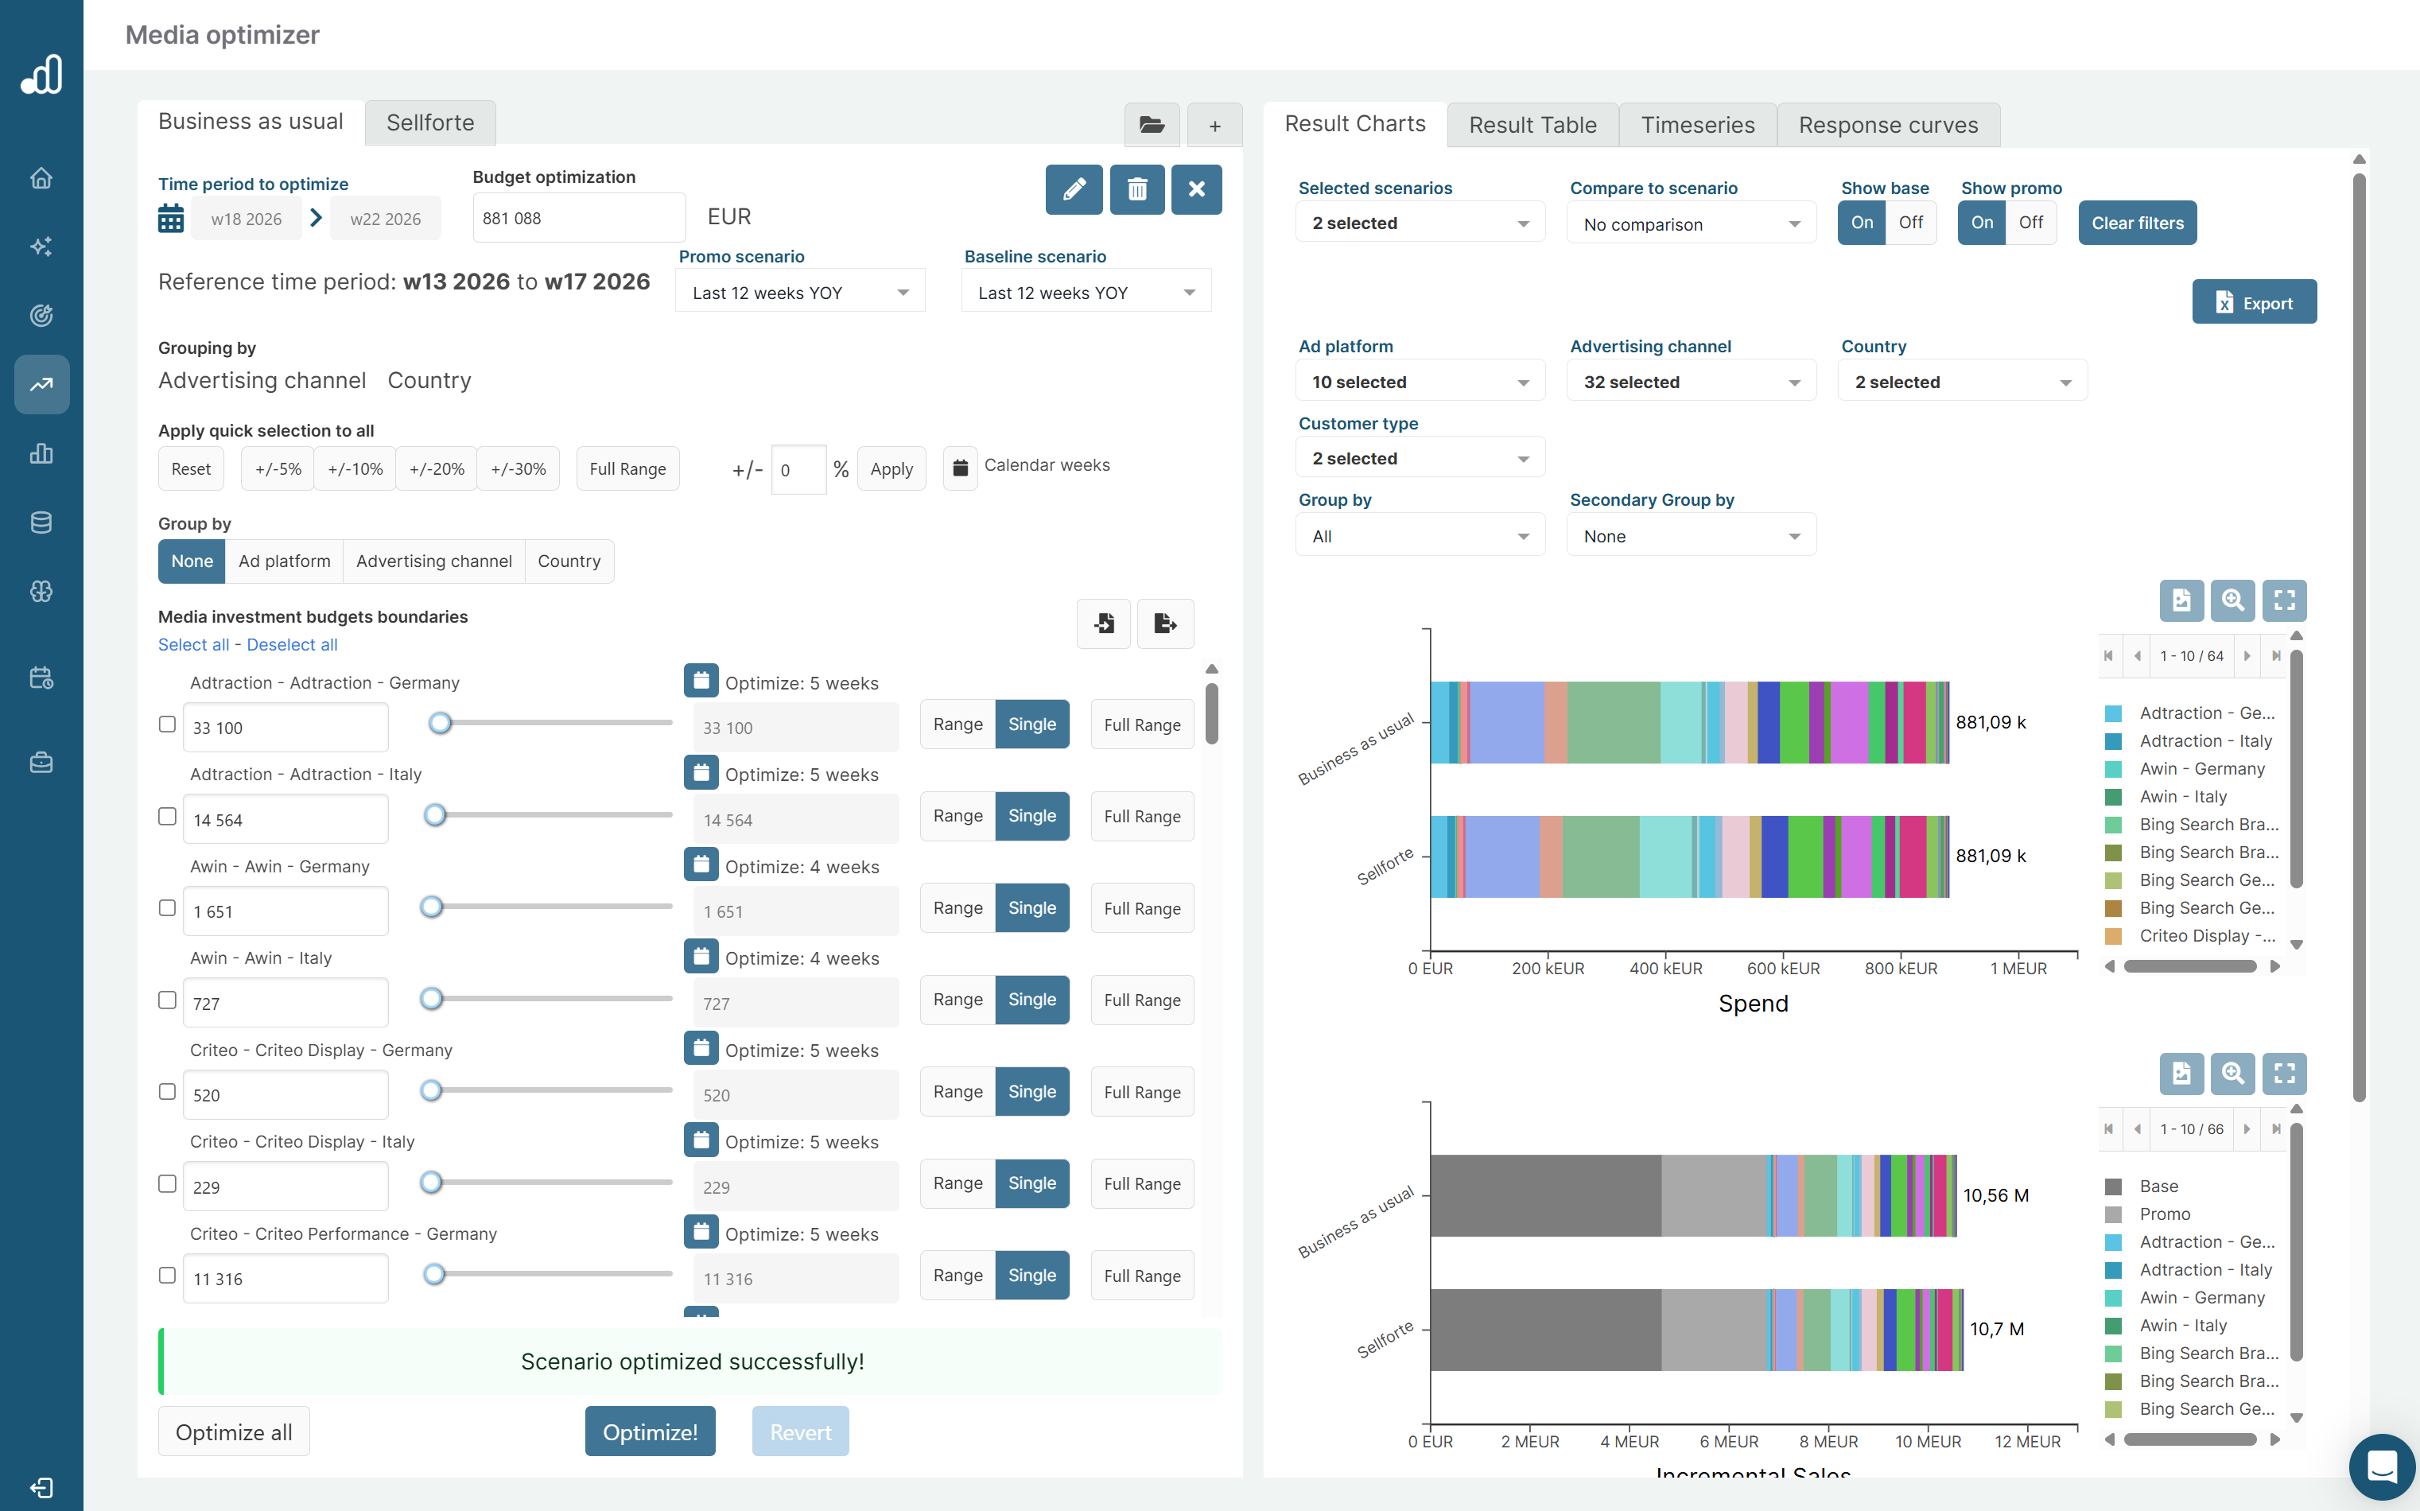Screen dimensions: 2420x1511
Task: Click the home icon in sidebar
Action: click(41, 178)
